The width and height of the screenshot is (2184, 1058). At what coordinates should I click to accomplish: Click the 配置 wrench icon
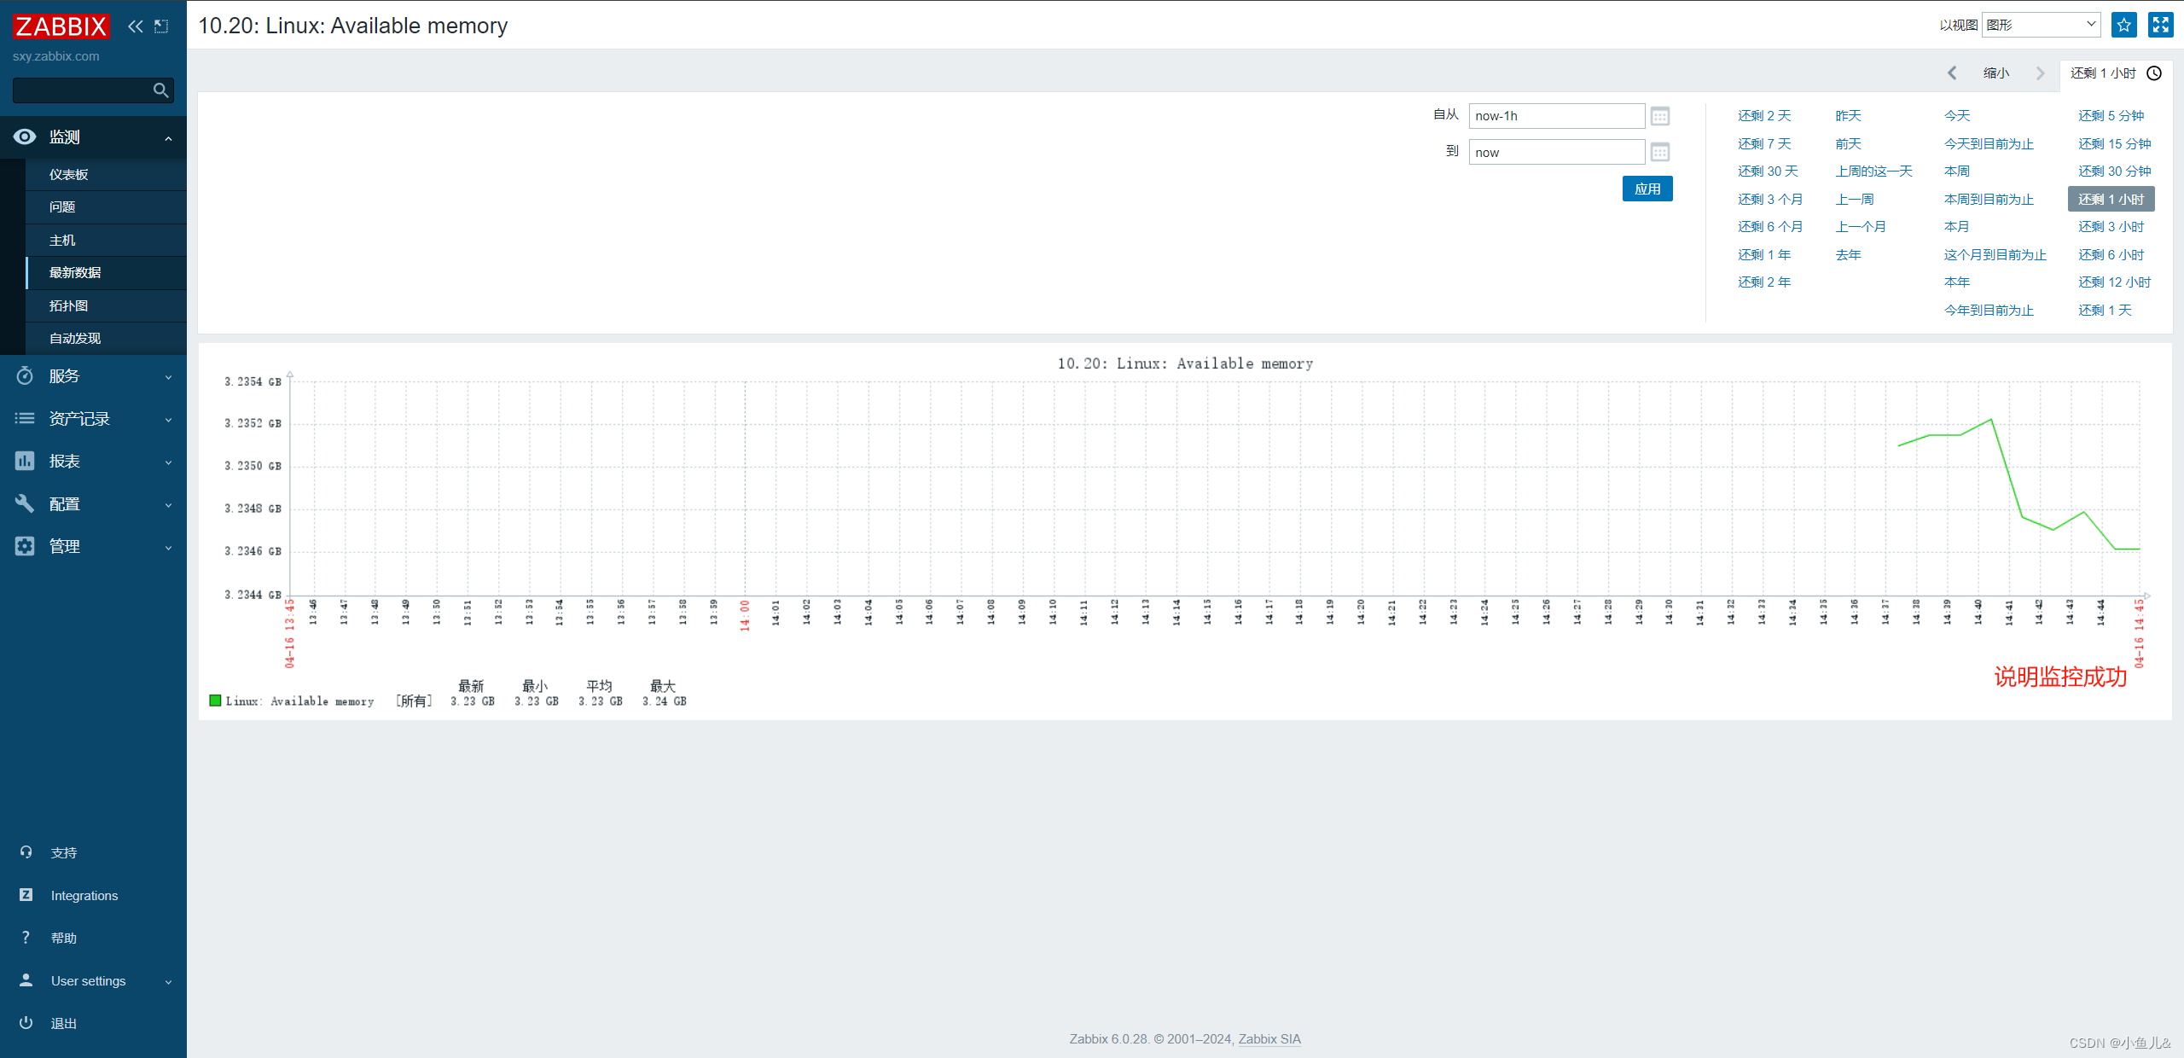pyautogui.click(x=25, y=503)
